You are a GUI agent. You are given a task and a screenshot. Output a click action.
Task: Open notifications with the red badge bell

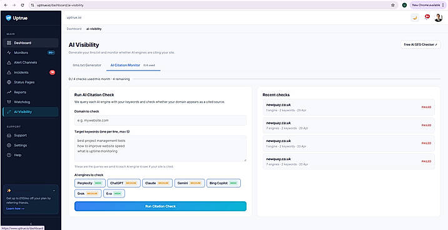(427, 17)
